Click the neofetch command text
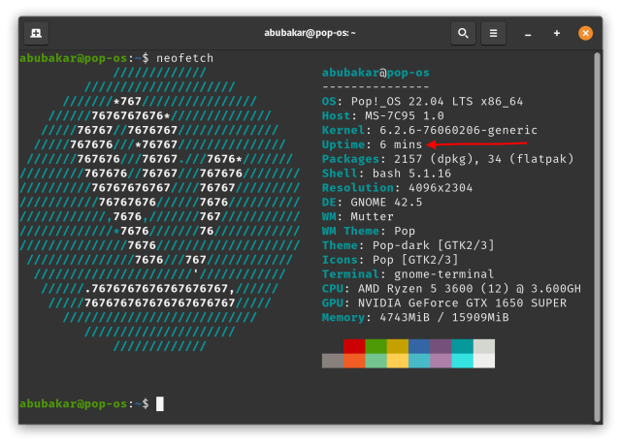The image size is (621, 445). [184, 58]
